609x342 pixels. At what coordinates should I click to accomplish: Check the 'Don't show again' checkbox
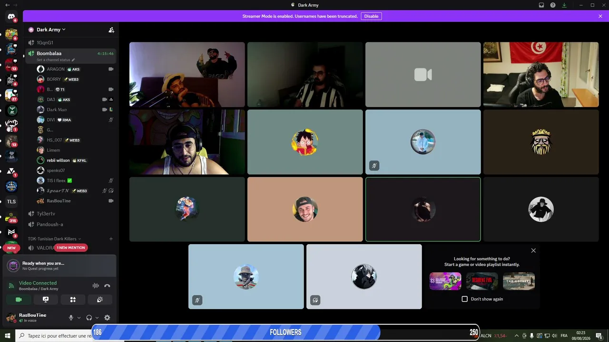465,299
